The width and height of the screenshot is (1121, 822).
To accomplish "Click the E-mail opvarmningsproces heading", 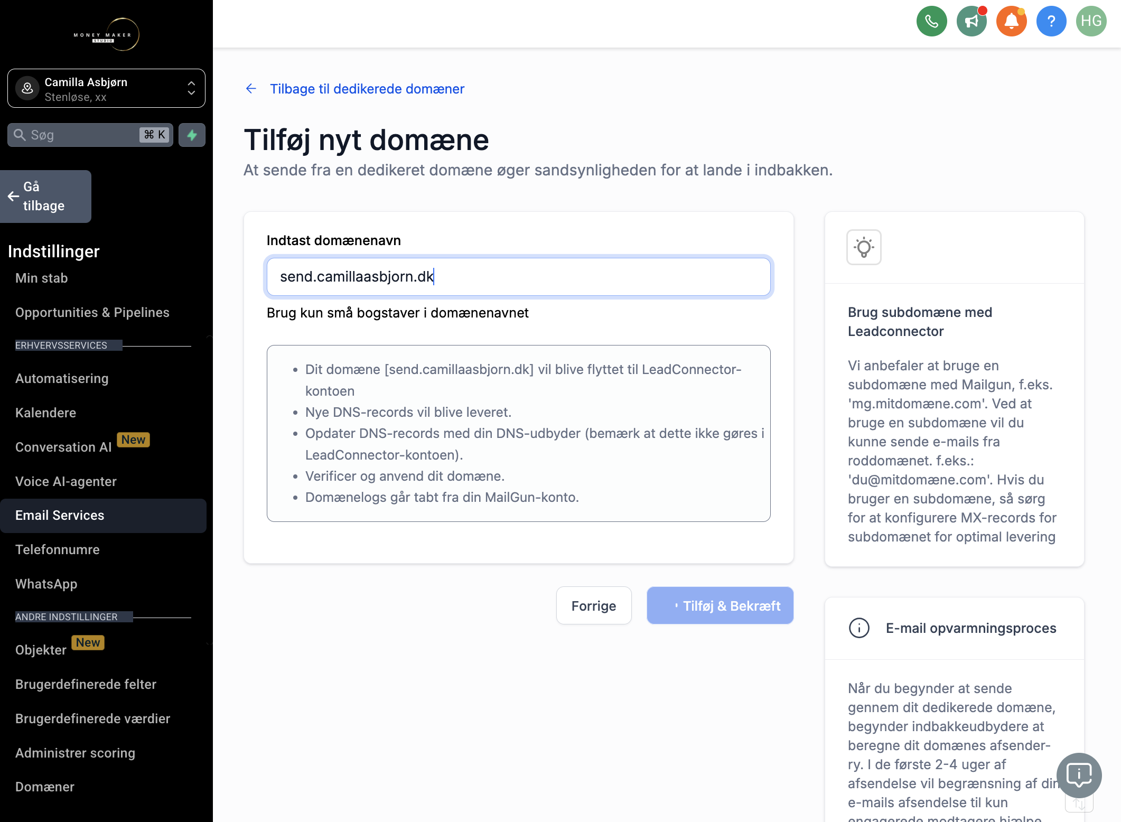I will [971, 628].
